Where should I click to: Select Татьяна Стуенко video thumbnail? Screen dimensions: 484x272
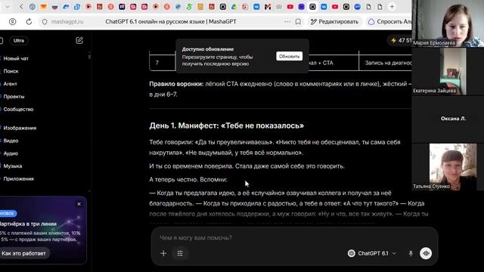448,166
